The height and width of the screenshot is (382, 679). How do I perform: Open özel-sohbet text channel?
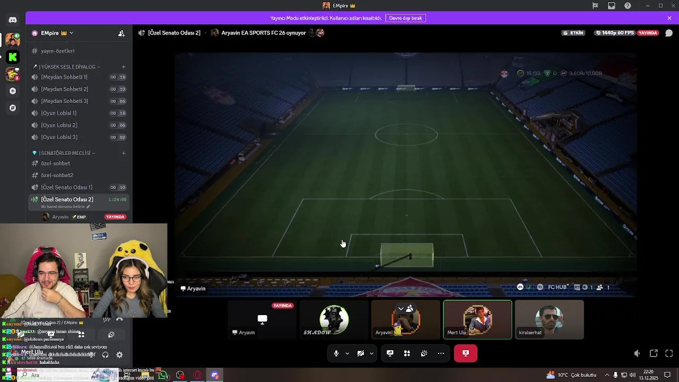(x=80, y=163)
